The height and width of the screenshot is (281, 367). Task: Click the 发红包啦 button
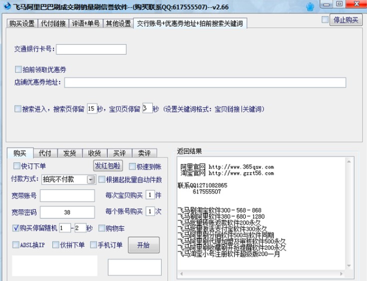pyautogui.click(x=107, y=166)
